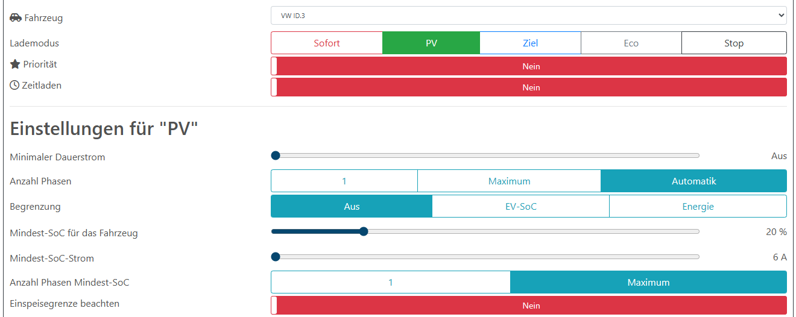The height and width of the screenshot is (317, 796).
Task: Choose Energie as Begrenzung
Action: [x=698, y=206]
